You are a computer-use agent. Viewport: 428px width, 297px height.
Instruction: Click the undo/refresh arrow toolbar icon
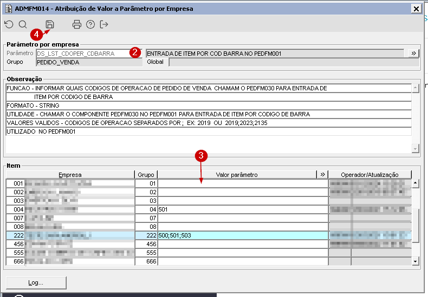point(9,24)
